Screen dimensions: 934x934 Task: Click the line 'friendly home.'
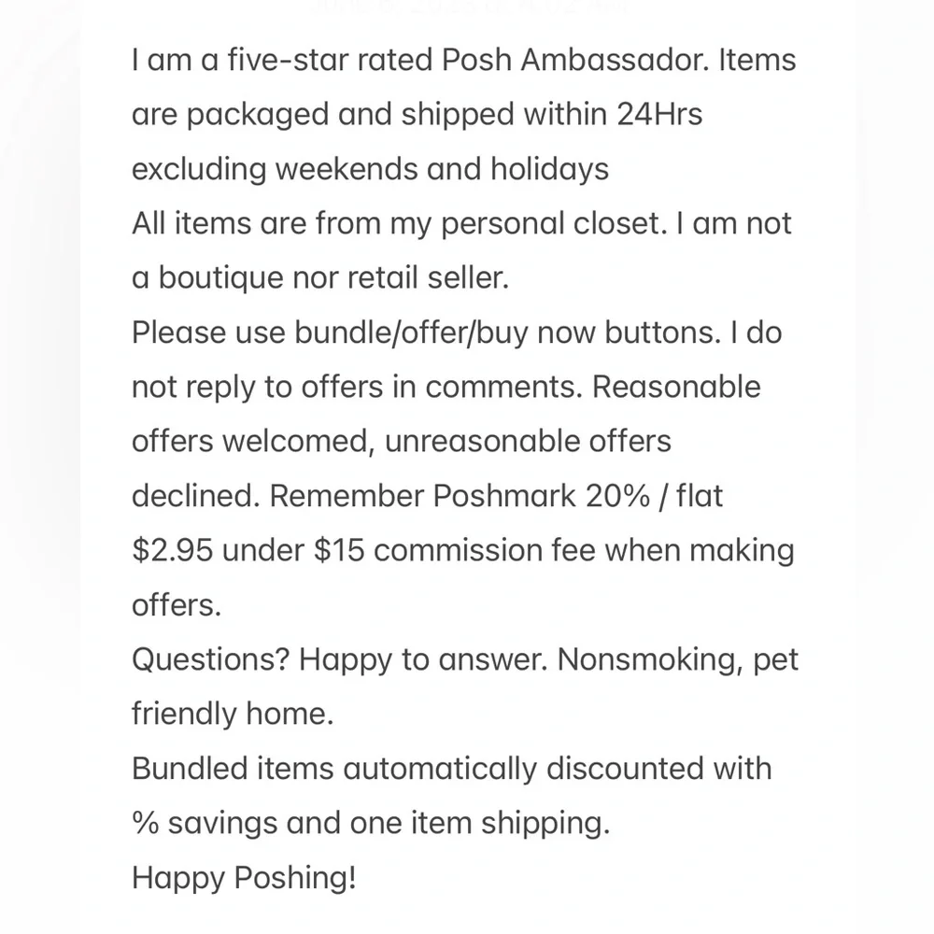(x=233, y=714)
